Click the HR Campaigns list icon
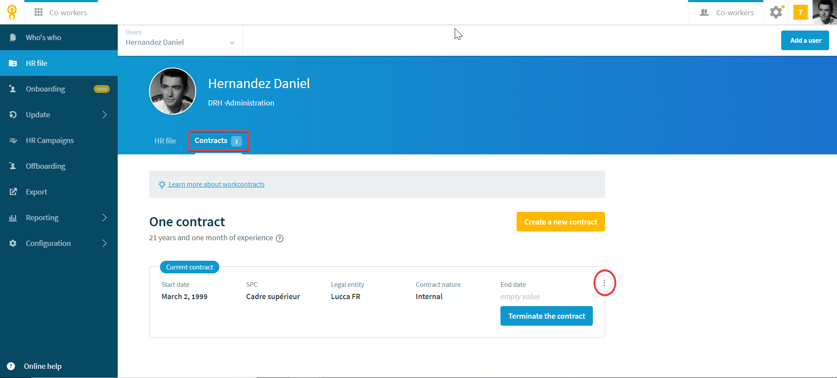The width and height of the screenshot is (837, 378). [x=13, y=140]
